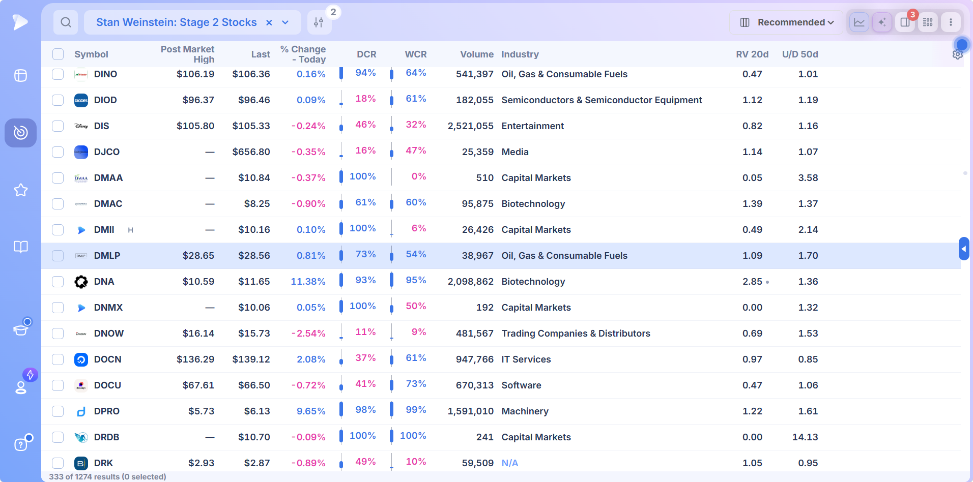Toggle the side panel icon with badge
This screenshot has width=973, height=482.
pos(905,22)
